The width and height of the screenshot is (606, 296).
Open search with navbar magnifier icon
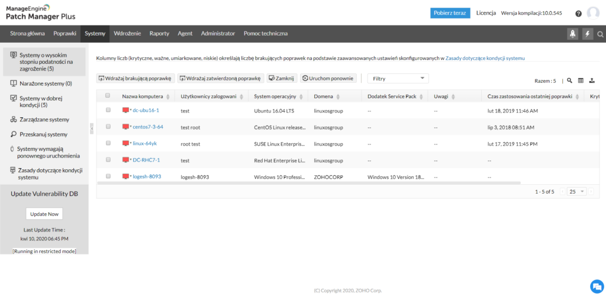[x=600, y=34]
